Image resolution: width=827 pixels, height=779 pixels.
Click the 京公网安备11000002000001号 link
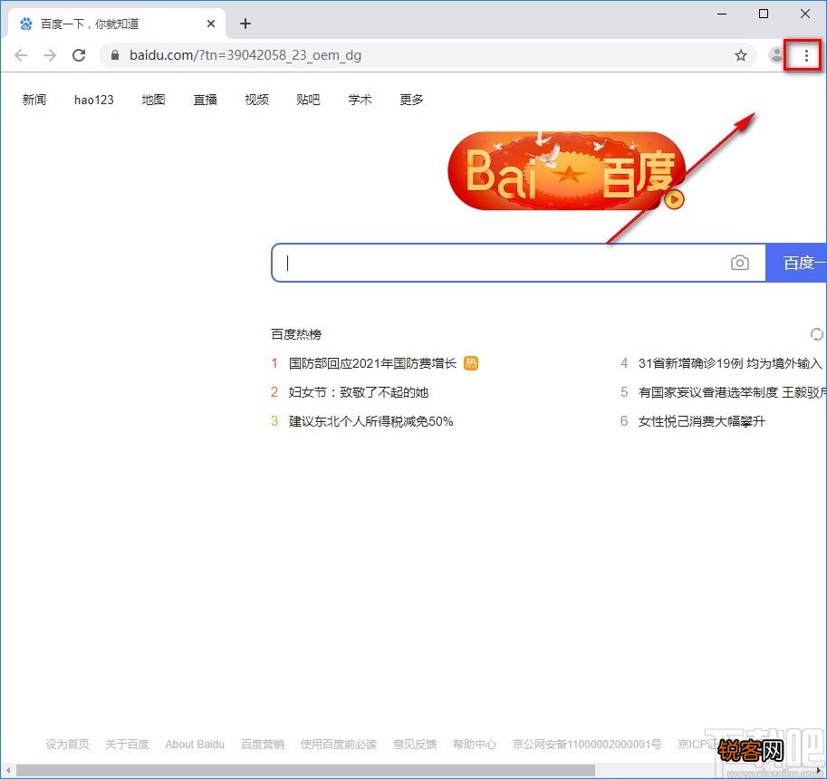coord(586,745)
